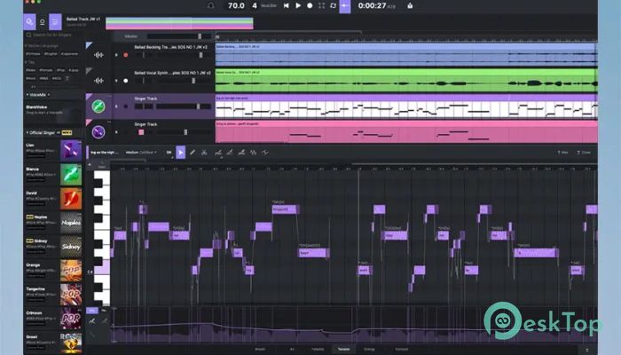Select the vibrato wave tool
The width and height of the screenshot is (621, 355).
coord(253,153)
